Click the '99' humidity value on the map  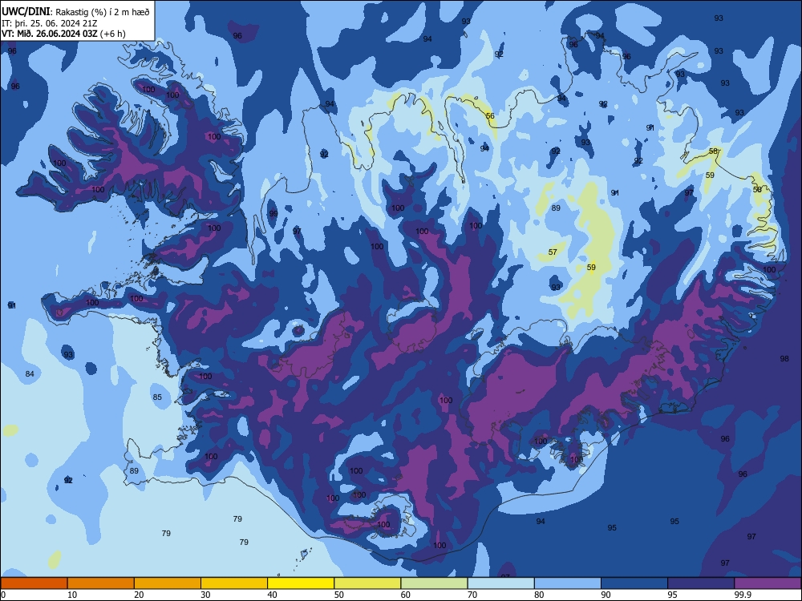tap(273, 214)
